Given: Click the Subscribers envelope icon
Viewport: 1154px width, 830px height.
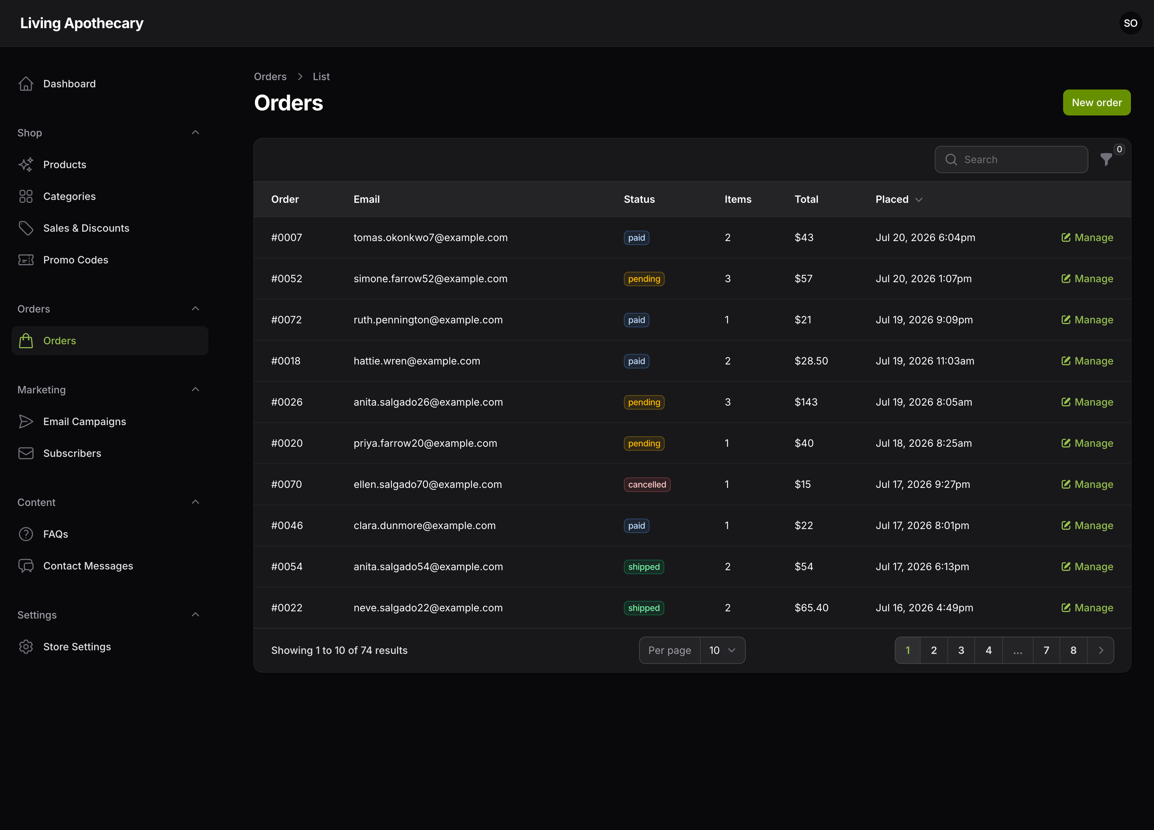Looking at the screenshot, I should coord(26,453).
